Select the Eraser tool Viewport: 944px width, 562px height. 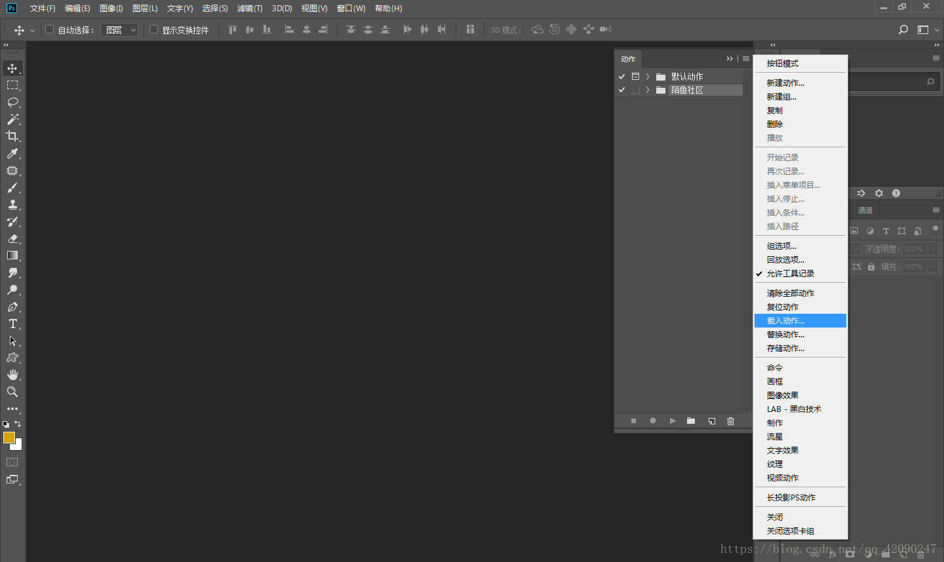12,238
